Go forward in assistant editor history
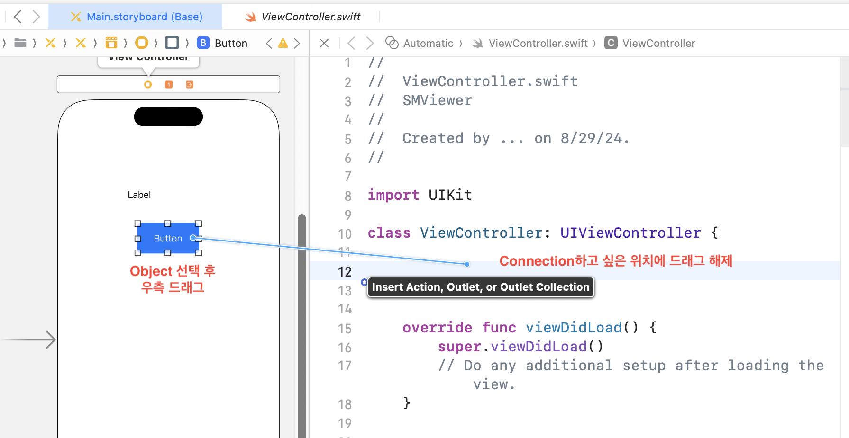 coord(370,43)
